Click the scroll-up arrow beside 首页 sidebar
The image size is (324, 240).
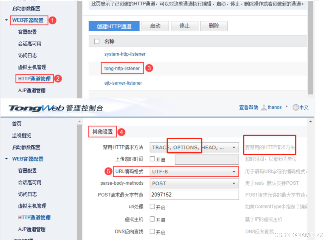click(79, 122)
